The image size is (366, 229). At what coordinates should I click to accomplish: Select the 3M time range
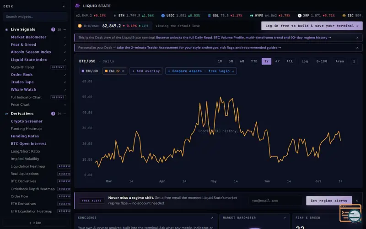231,61
